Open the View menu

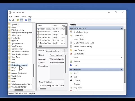(x=24, y=17)
